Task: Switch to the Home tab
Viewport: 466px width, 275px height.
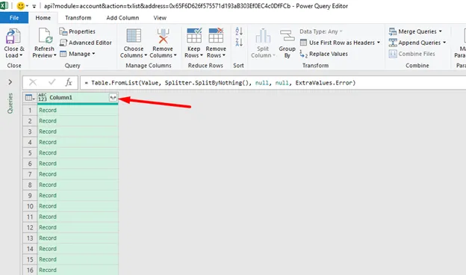Action: pos(43,18)
